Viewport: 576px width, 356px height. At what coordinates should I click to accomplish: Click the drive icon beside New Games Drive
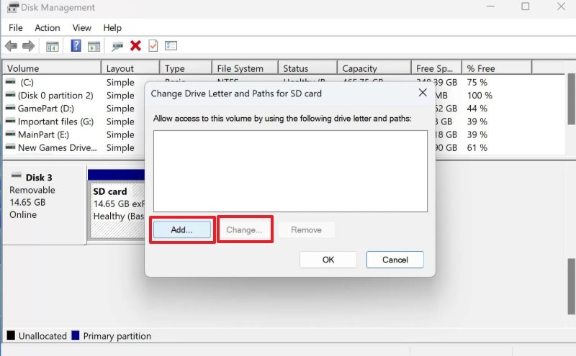11,147
